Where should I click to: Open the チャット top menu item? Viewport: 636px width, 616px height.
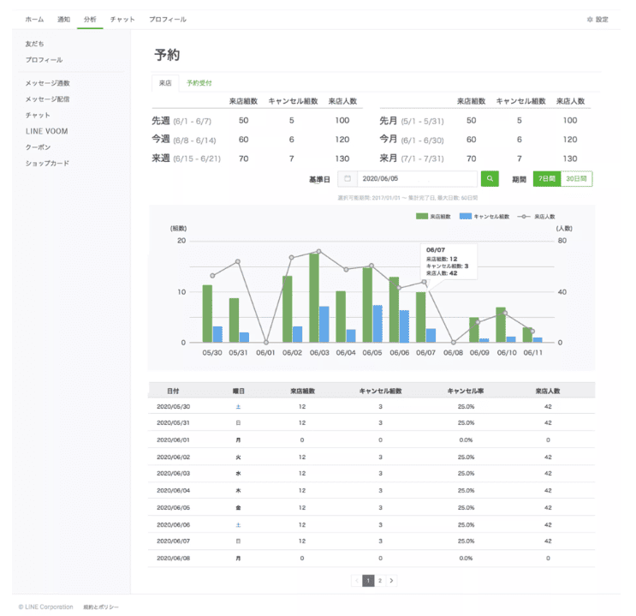coord(122,19)
